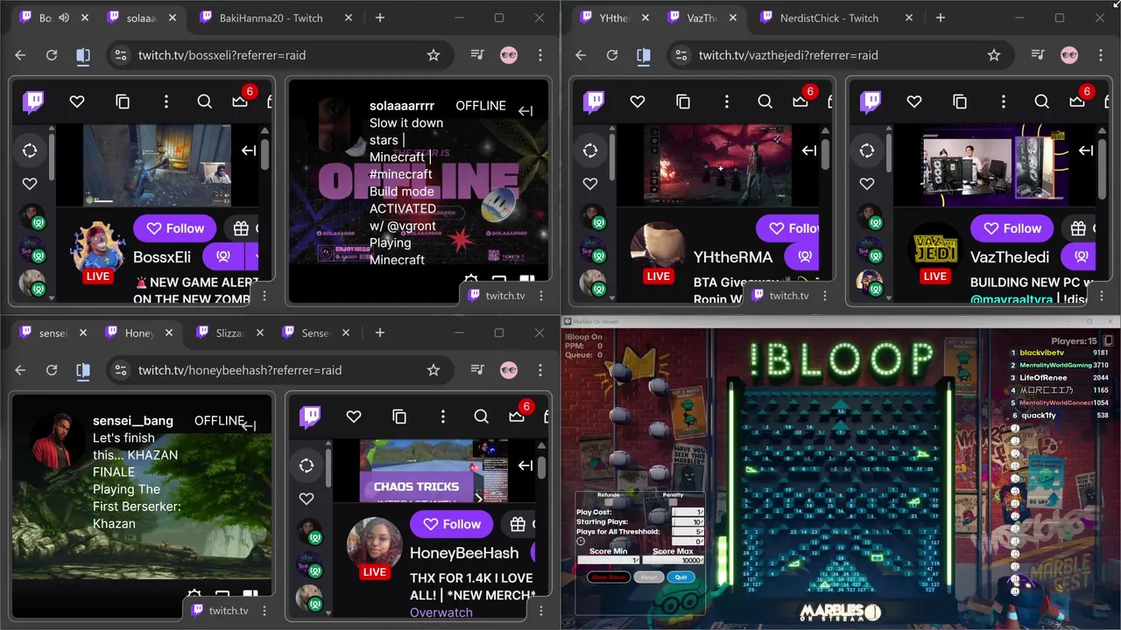The width and height of the screenshot is (1121, 630).
Task: Open Following heart in HoneyBeeHash pane top bar
Action: (x=354, y=416)
